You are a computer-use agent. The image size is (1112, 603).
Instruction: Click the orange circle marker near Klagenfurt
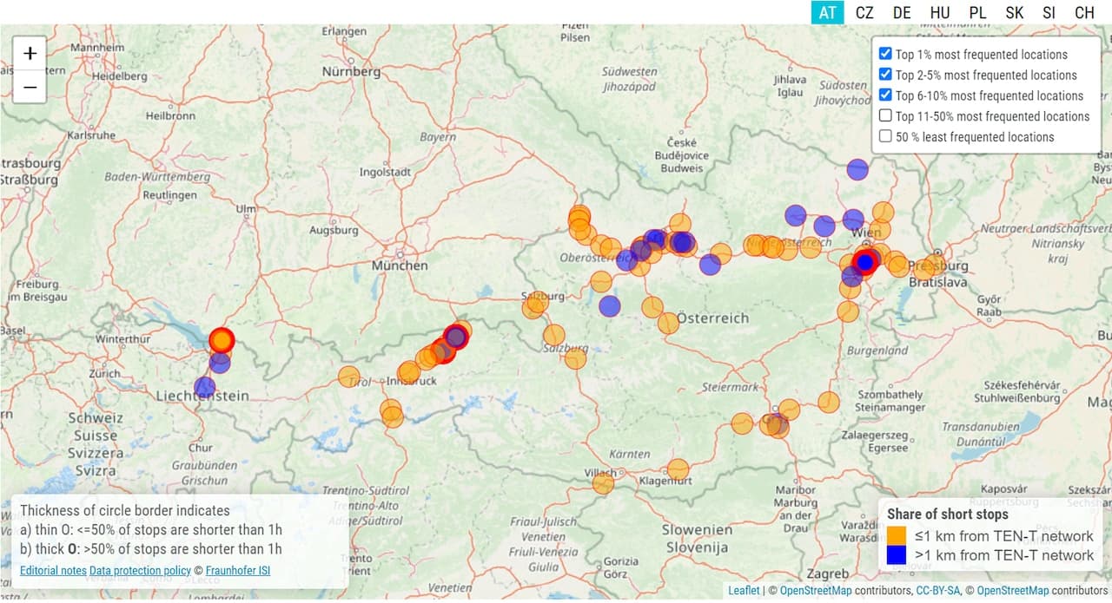[678, 469]
